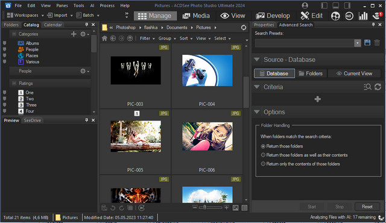This screenshot has height=223, width=386.
Task: Open the Group dropdown
Action: (x=167, y=39)
